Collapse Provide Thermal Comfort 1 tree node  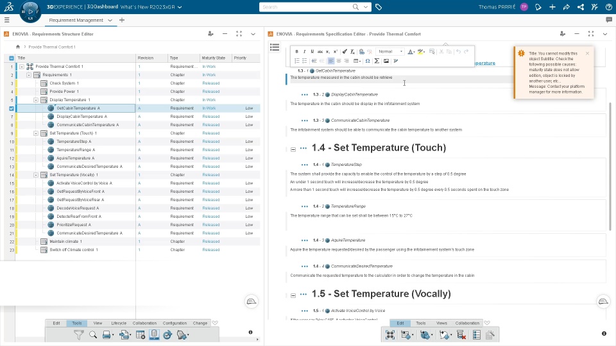pos(22,67)
